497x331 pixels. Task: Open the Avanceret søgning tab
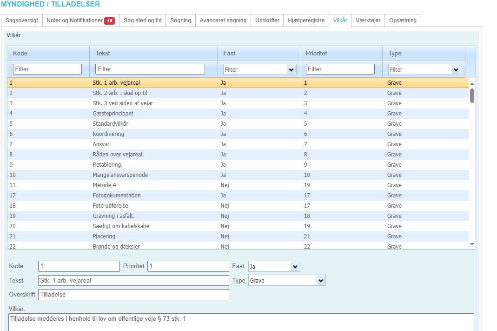coord(223,20)
